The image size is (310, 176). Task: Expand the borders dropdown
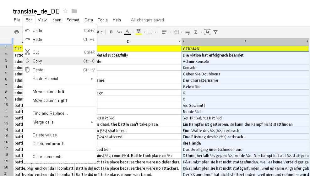click(152, 32)
